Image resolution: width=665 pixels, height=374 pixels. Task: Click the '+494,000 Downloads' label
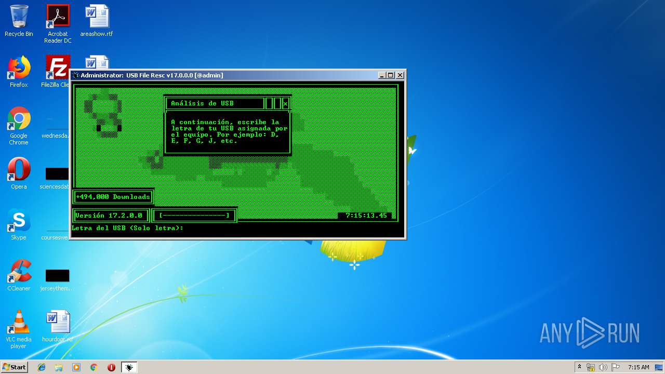[113, 197]
